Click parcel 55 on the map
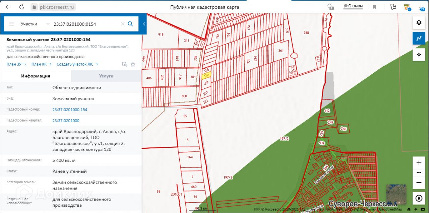 [x=185, y=116]
